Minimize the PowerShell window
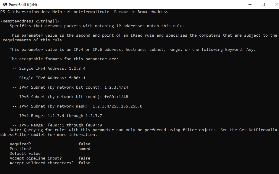This screenshot has height=174, width=279. 250,4
